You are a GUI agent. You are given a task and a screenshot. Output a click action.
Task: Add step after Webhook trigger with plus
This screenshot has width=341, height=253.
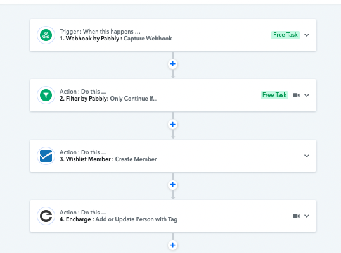coord(173,64)
